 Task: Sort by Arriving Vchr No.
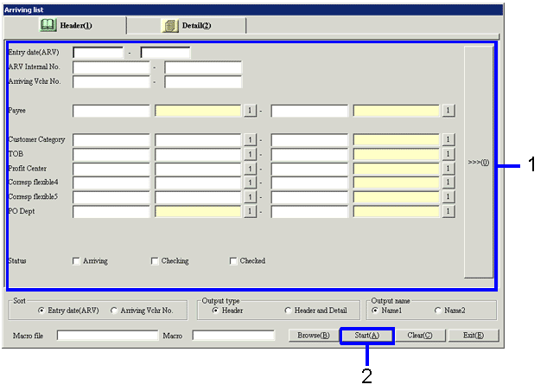[x=114, y=311]
